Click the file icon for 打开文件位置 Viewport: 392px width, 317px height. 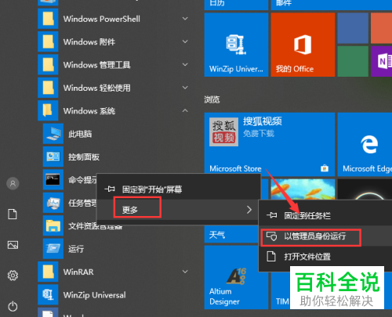[271, 257]
